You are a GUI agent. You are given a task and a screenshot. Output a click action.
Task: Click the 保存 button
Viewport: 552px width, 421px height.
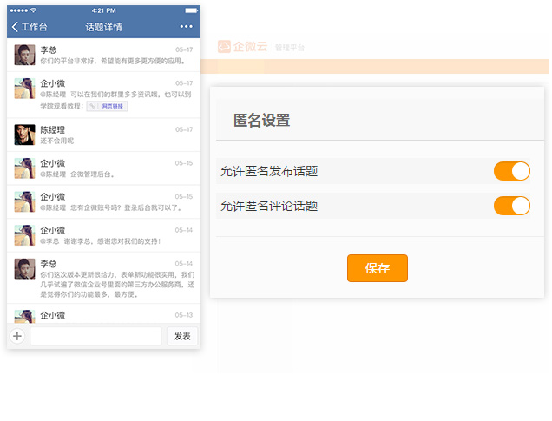pyautogui.click(x=378, y=268)
